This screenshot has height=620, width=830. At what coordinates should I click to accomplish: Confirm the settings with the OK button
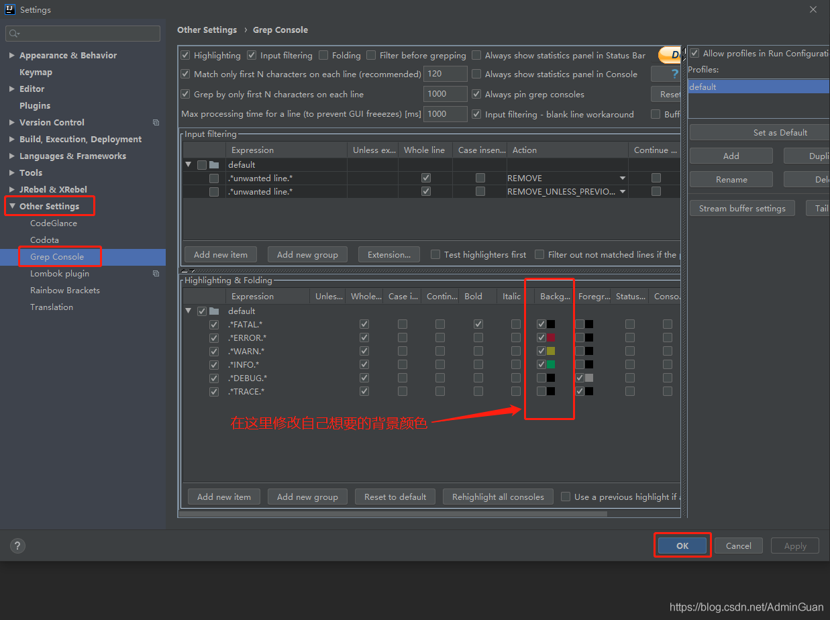tap(682, 546)
